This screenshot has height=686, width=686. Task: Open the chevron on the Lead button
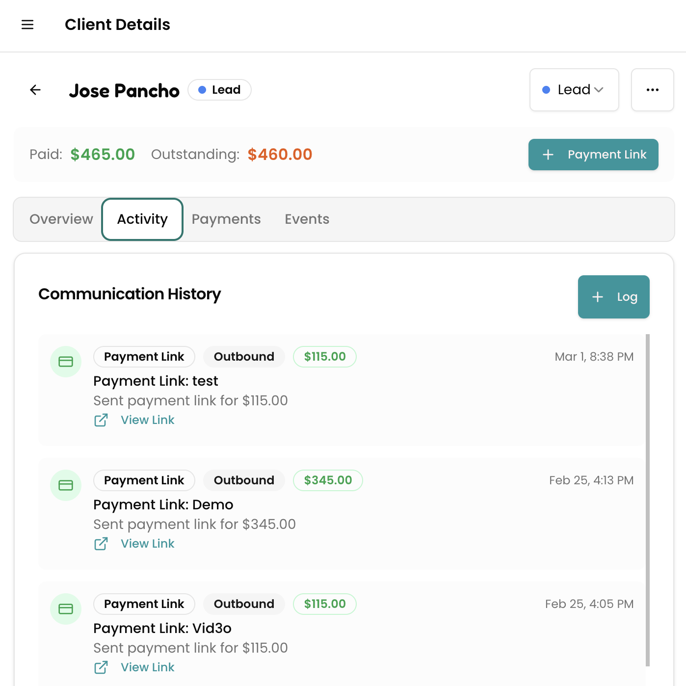tap(599, 90)
